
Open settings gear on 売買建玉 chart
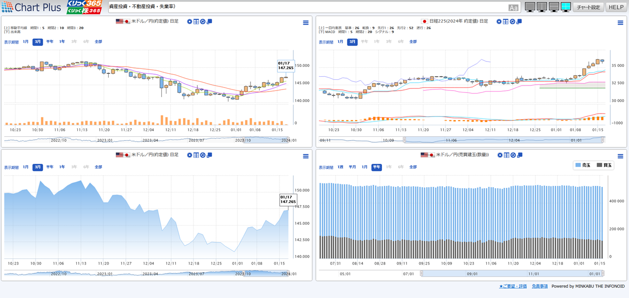pos(500,155)
